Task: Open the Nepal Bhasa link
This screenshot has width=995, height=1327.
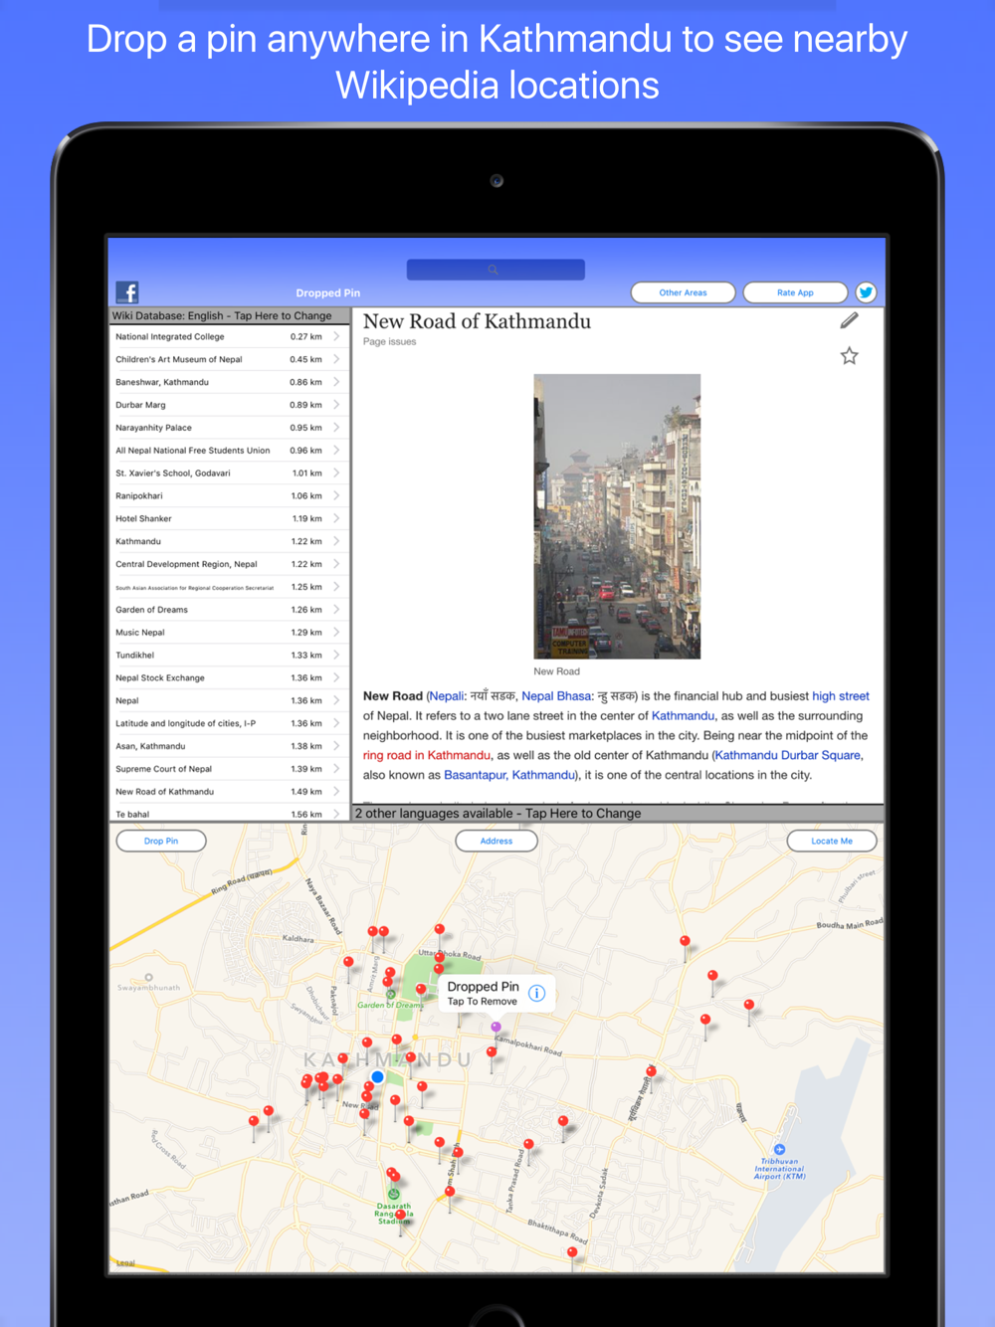Action: pyautogui.click(x=556, y=696)
